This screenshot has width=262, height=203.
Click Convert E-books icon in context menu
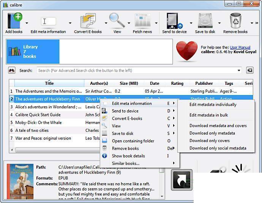pyautogui.click(x=104, y=118)
